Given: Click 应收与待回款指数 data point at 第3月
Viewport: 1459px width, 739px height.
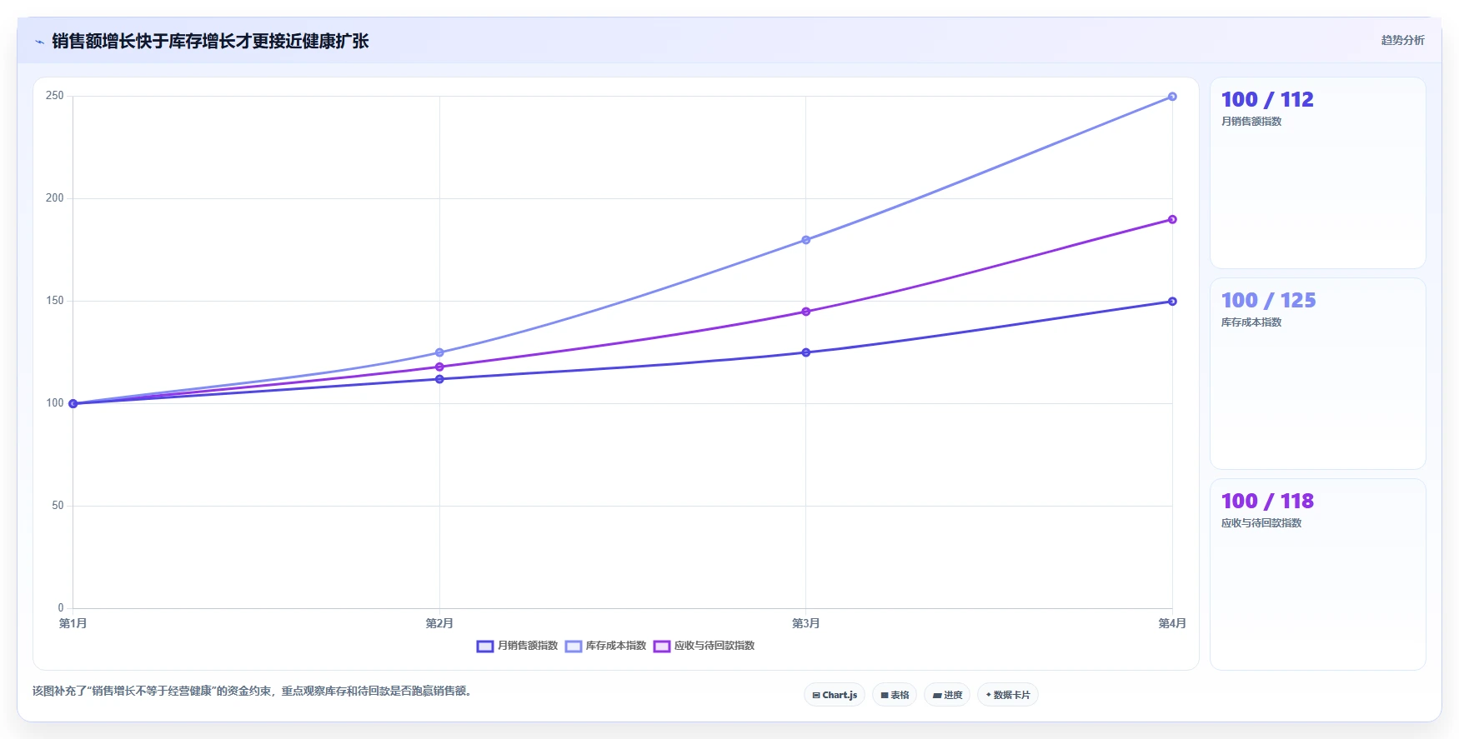Looking at the screenshot, I should tap(805, 312).
